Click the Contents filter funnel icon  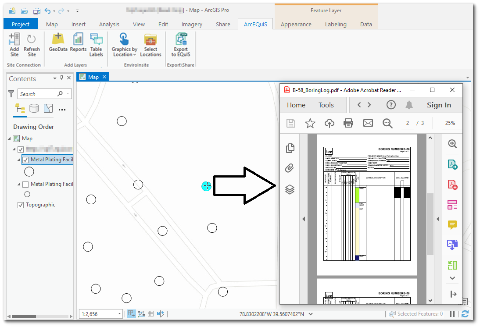point(11,94)
